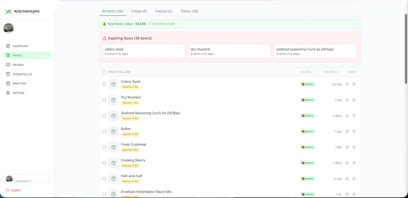408x198 pixels.
Task: Click the 4 cup quantity value
Action: (338, 179)
